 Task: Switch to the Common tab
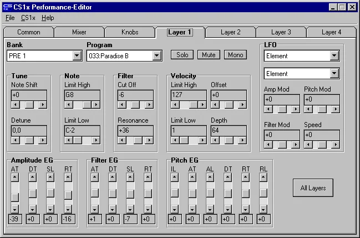click(x=29, y=32)
